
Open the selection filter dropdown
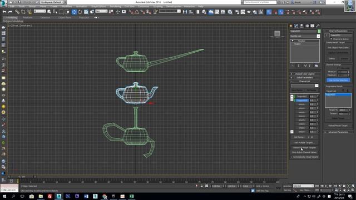click(x=39, y=11)
